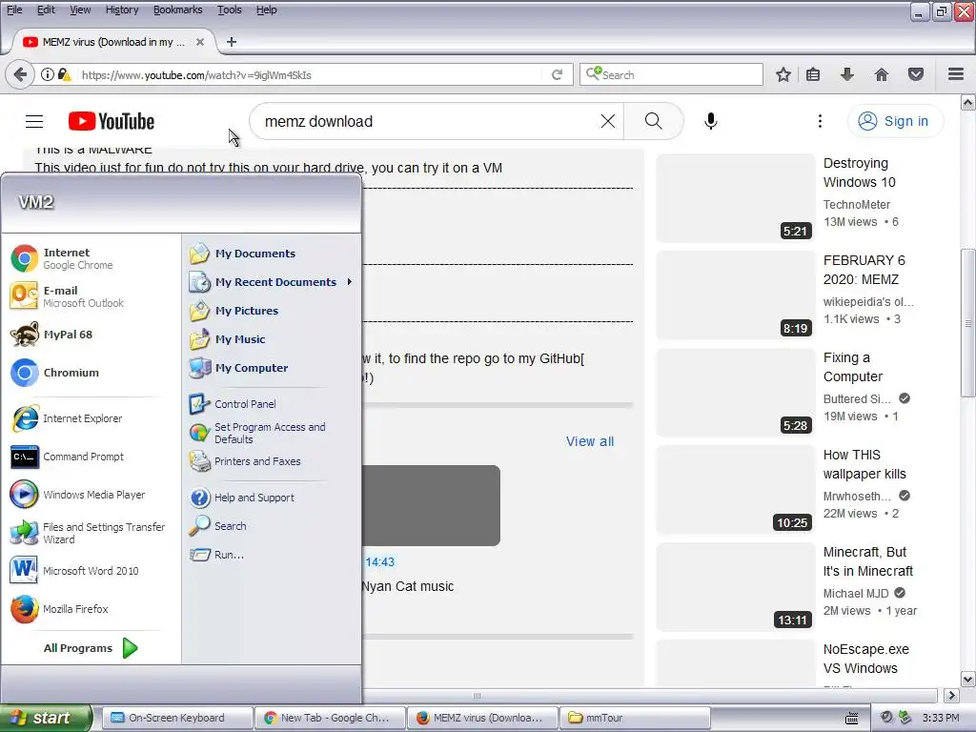The width and height of the screenshot is (976, 732).
Task: Open Start menu Search
Action: pos(272,526)
